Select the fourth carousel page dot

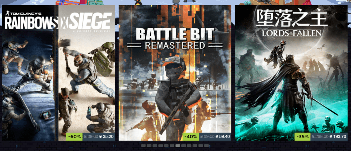click(161, 145)
